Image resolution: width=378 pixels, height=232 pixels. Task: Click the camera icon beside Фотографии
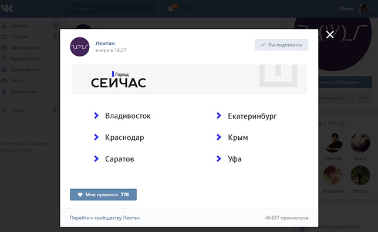pos(4,48)
